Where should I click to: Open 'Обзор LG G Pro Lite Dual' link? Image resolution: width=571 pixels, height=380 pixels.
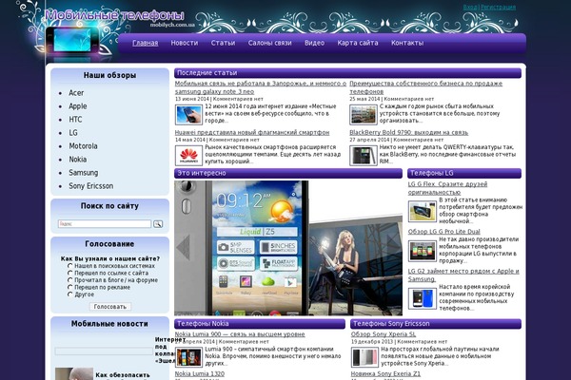pos(443,232)
